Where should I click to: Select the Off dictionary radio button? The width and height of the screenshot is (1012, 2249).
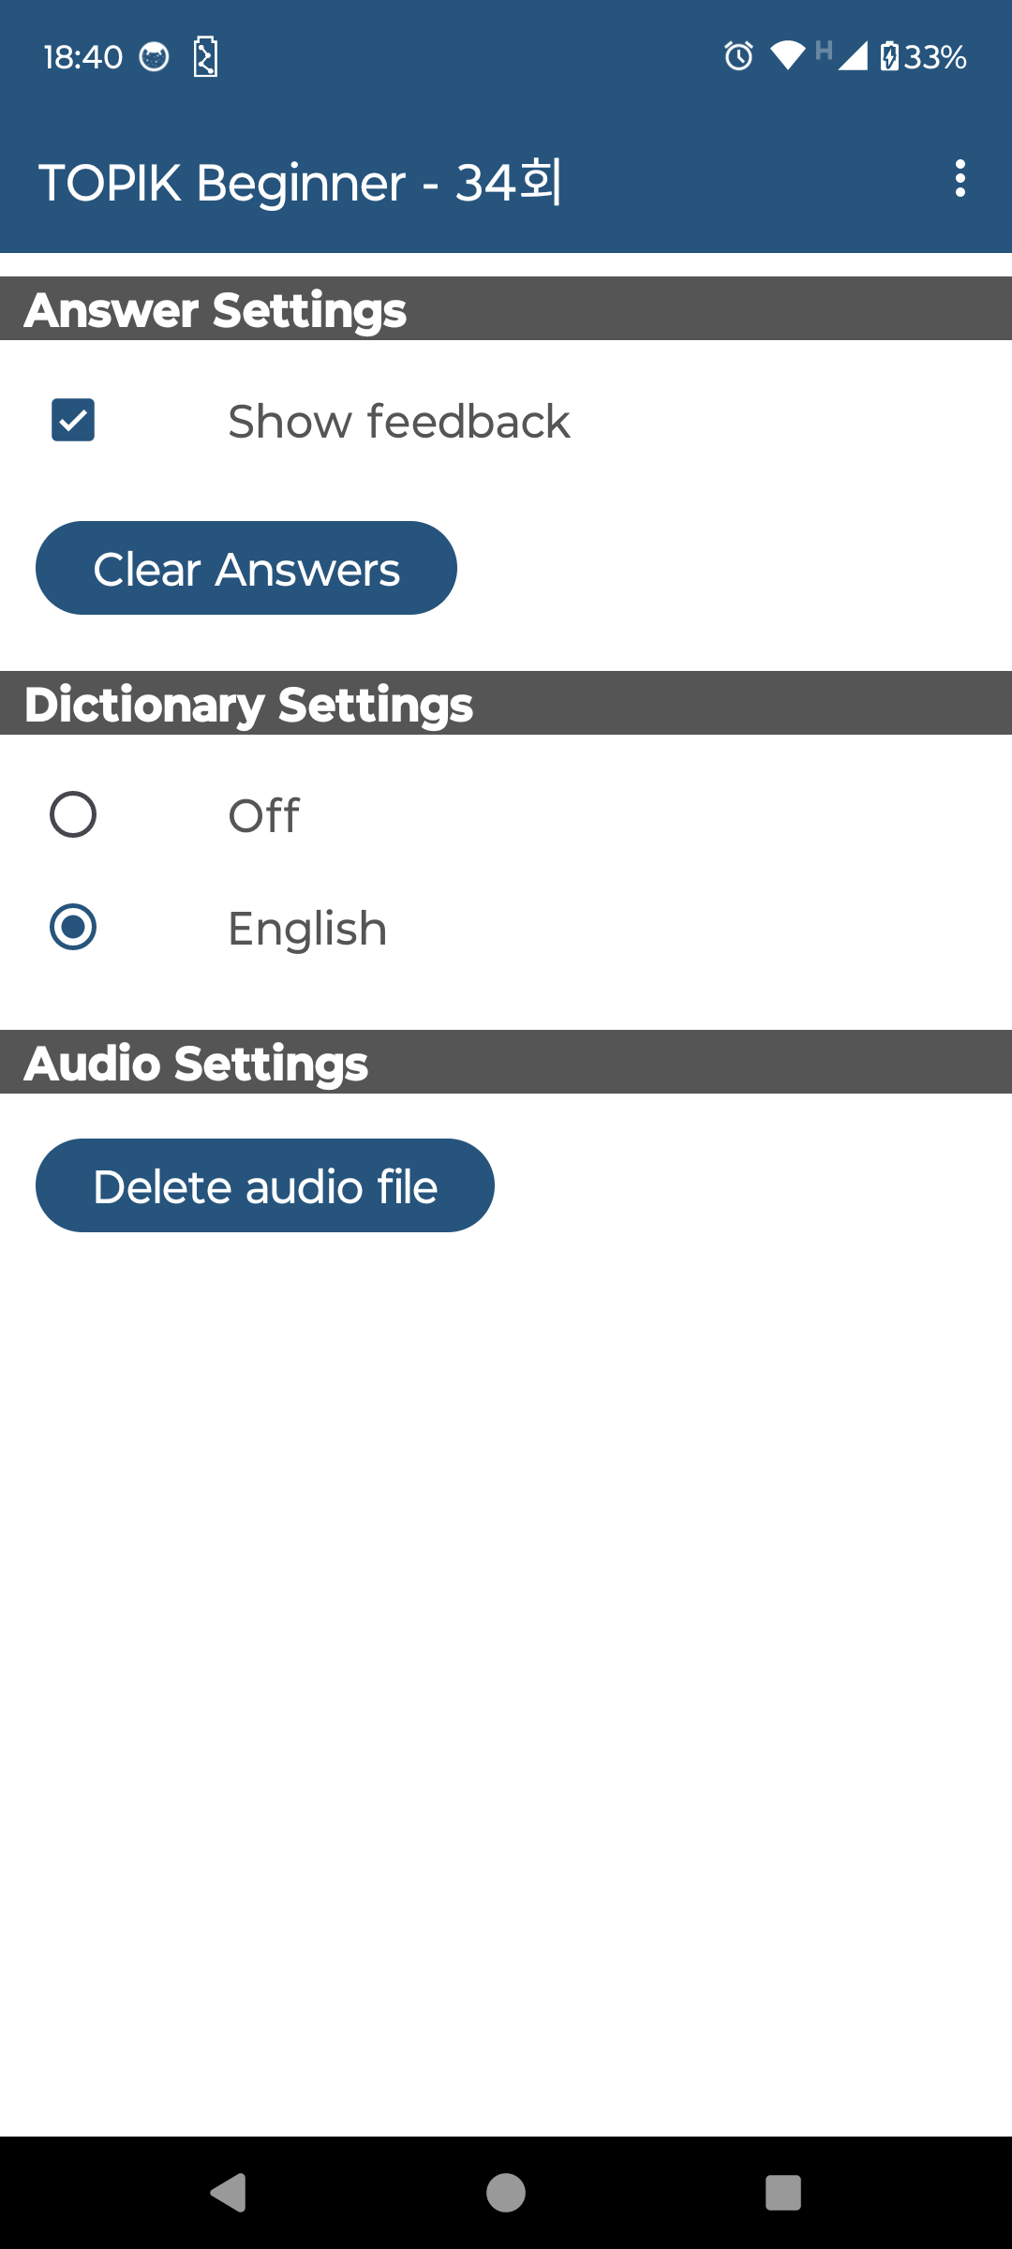tap(73, 814)
